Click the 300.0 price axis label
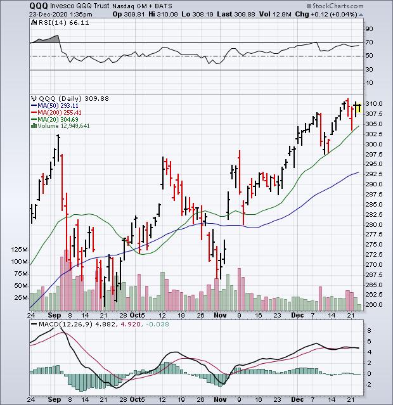This screenshot has width=393, height=405. (373, 144)
